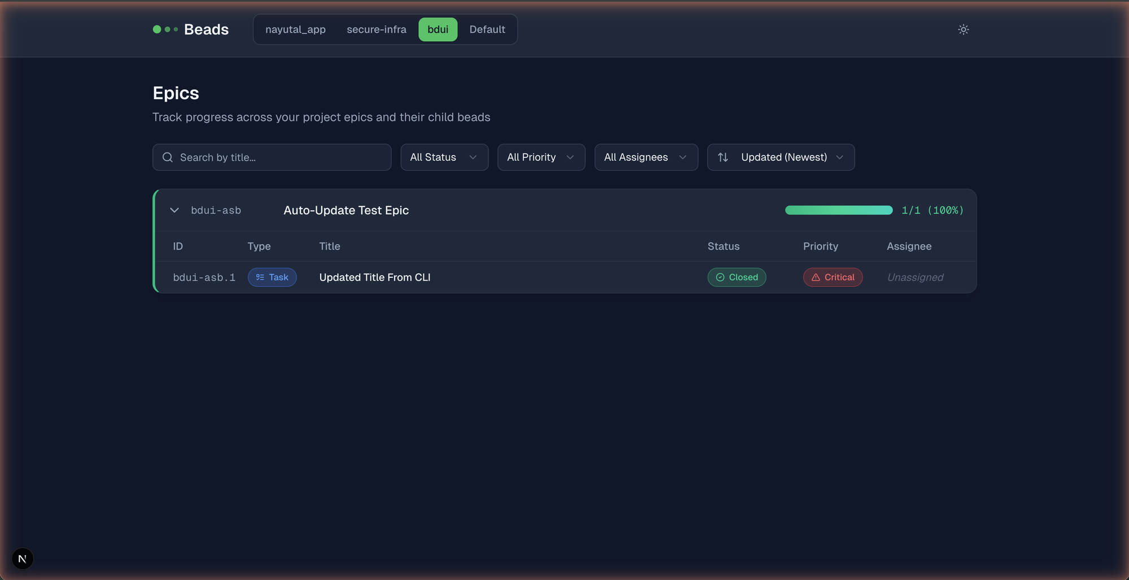Image resolution: width=1129 pixels, height=580 pixels.
Task: Open the All Priority dropdown
Action: coord(541,157)
